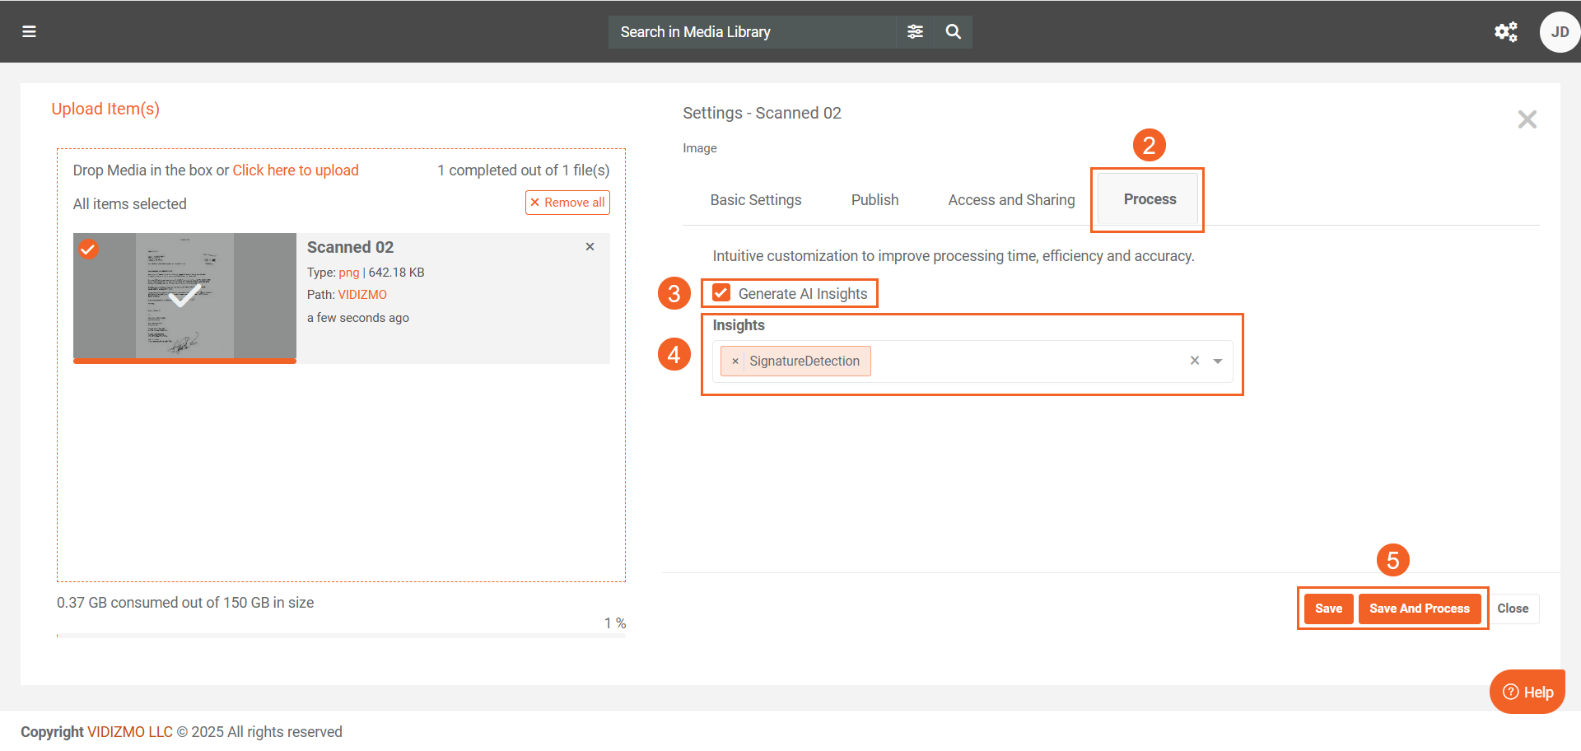Open the JD user profile avatar
The width and height of the screenshot is (1581, 751).
1559,32
